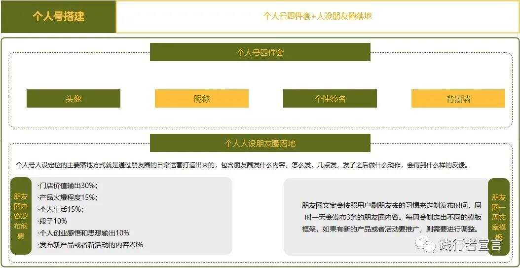Click the line 个人生活15%
The width and height of the screenshot is (520, 268).
(x=61, y=209)
